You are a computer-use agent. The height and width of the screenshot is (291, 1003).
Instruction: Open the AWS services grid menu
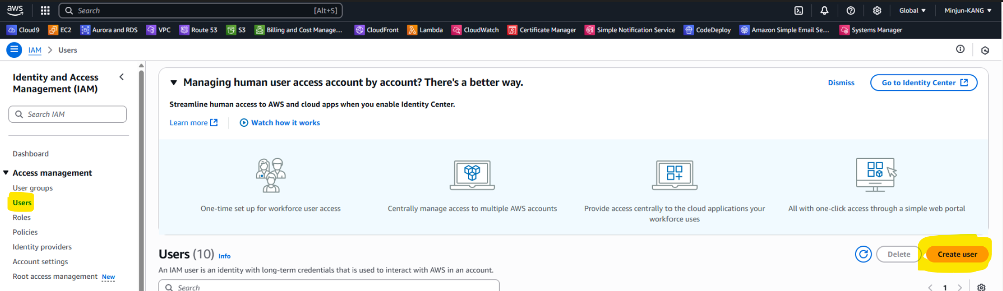tap(45, 11)
